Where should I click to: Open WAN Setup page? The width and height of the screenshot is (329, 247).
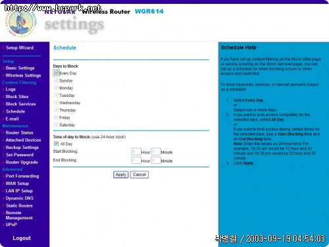pyautogui.click(x=17, y=184)
